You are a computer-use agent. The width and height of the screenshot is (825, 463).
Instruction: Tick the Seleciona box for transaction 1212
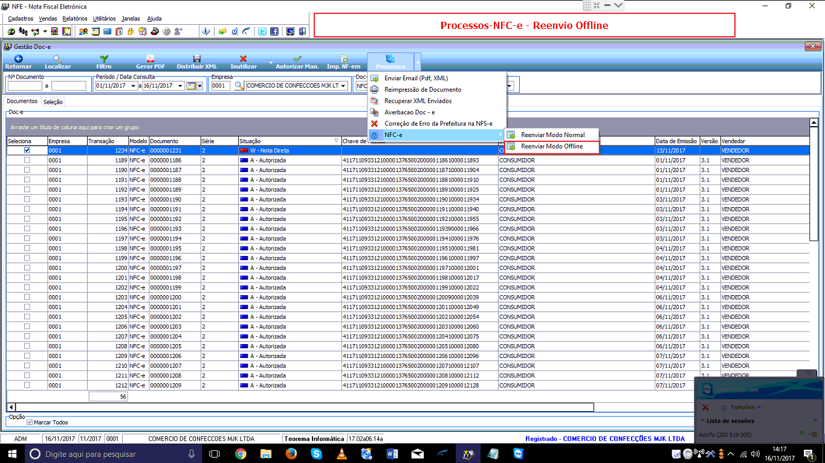click(27, 385)
